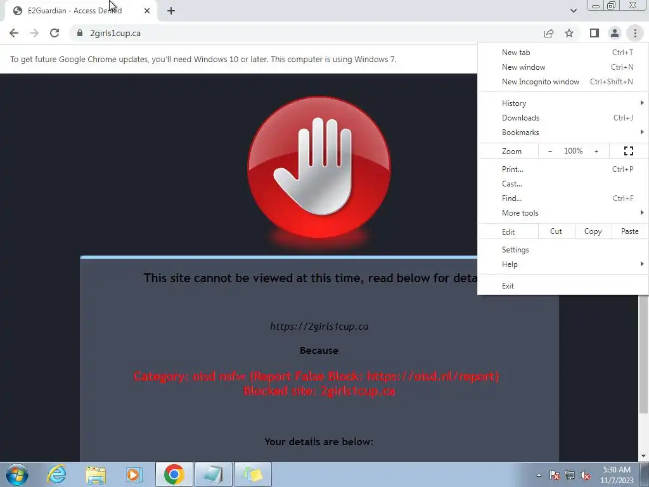Select Cast... in the menu

click(563, 183)
